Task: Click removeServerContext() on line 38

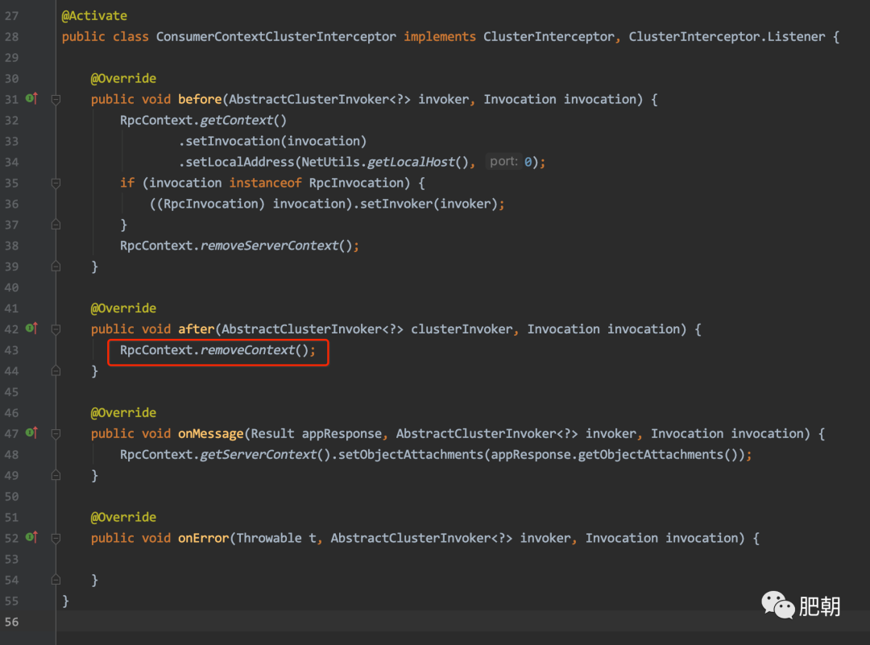Action: pos(275,246)
